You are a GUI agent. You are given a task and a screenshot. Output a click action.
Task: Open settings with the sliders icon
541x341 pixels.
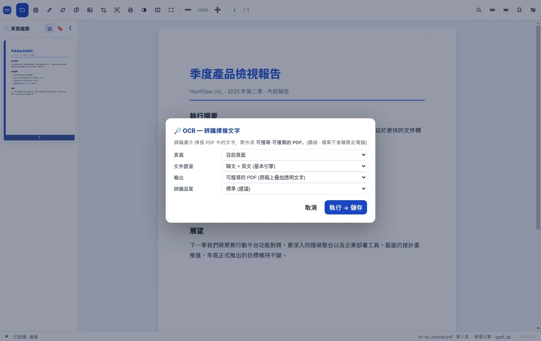click(533, 10)
